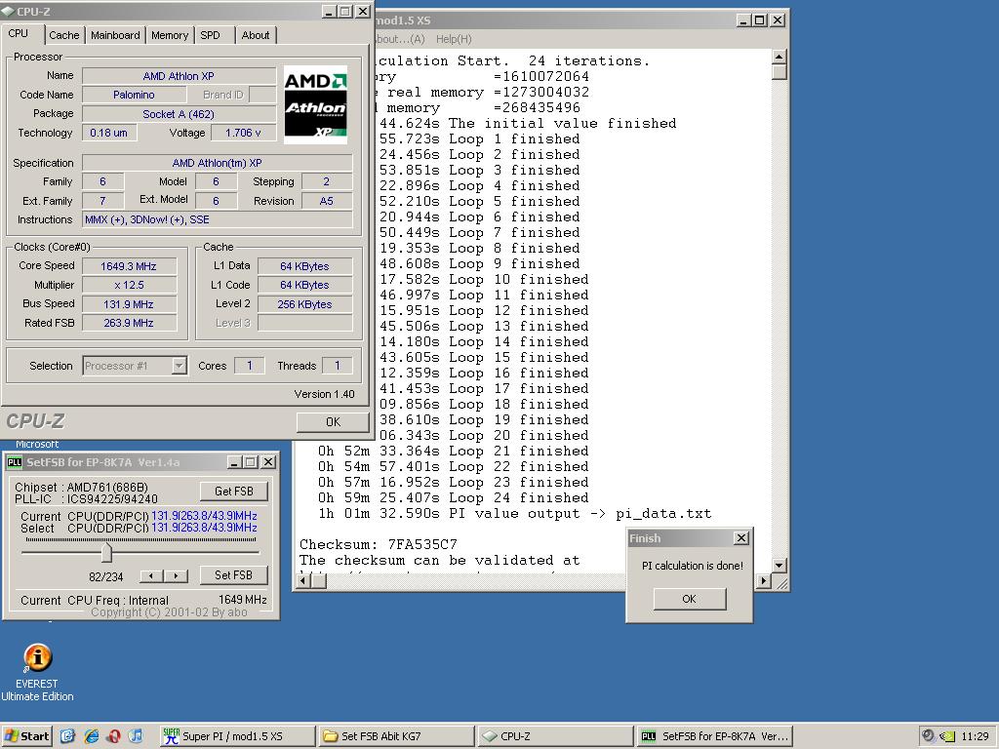Click the Code Name field Palomino

(x=134, y=95)
